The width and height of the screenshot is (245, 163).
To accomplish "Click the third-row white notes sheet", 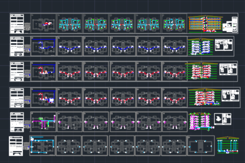I will pos(17,71).
